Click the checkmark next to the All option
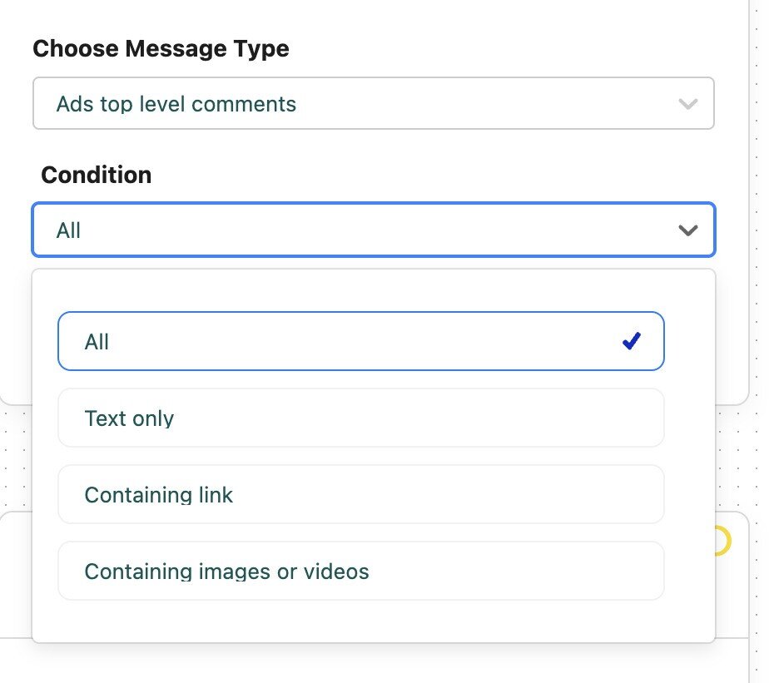The height and width of the screenshot is (683, 769). pyautogui.click(x=631, y=339)
